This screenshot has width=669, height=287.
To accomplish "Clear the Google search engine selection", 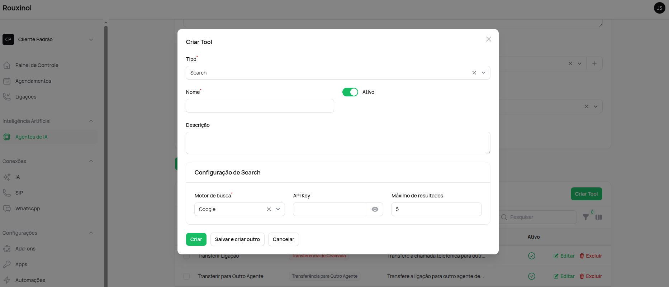I will tap(269, 209).
